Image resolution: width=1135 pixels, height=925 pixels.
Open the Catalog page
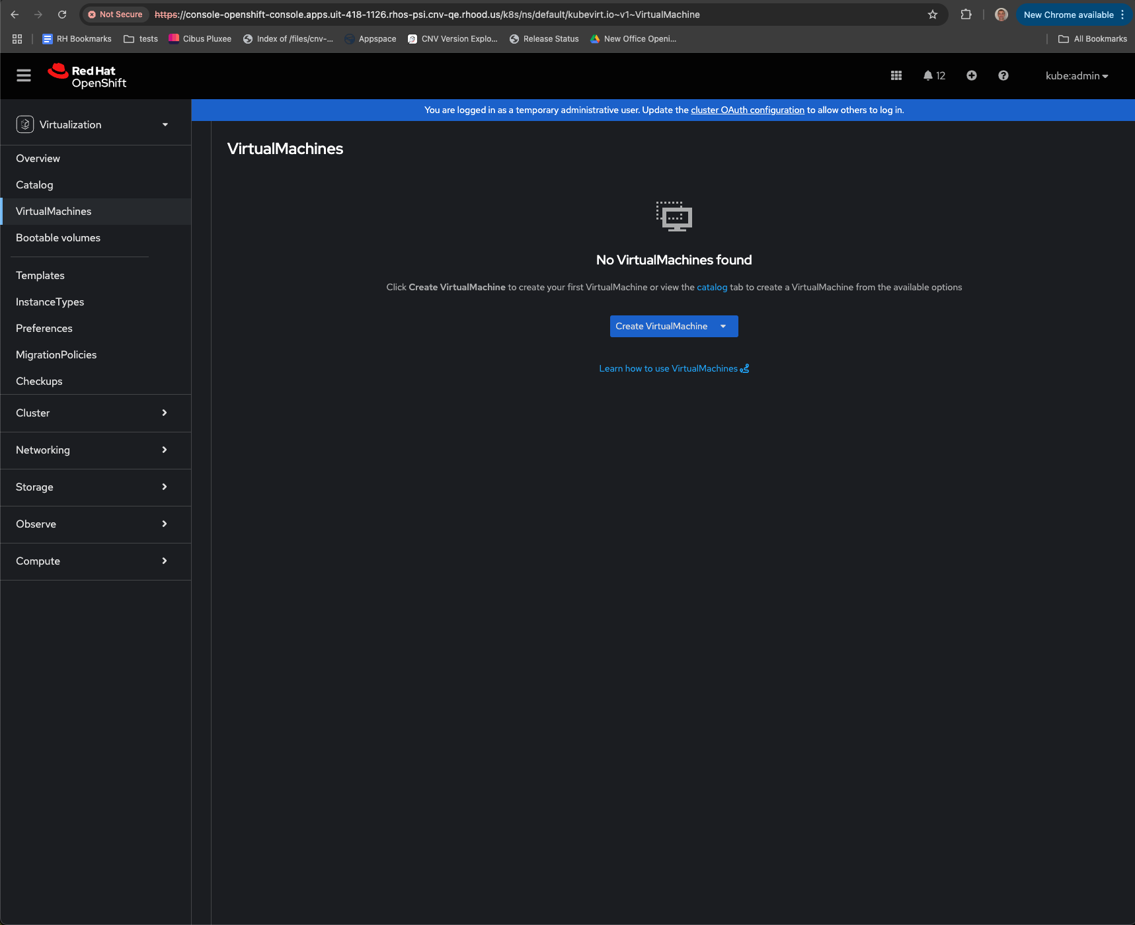click(96, 185)
